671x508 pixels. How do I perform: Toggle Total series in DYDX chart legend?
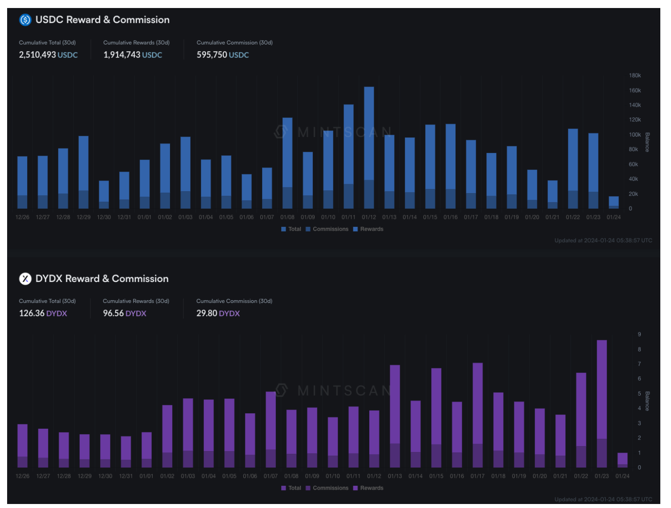(x=291, y=488)
